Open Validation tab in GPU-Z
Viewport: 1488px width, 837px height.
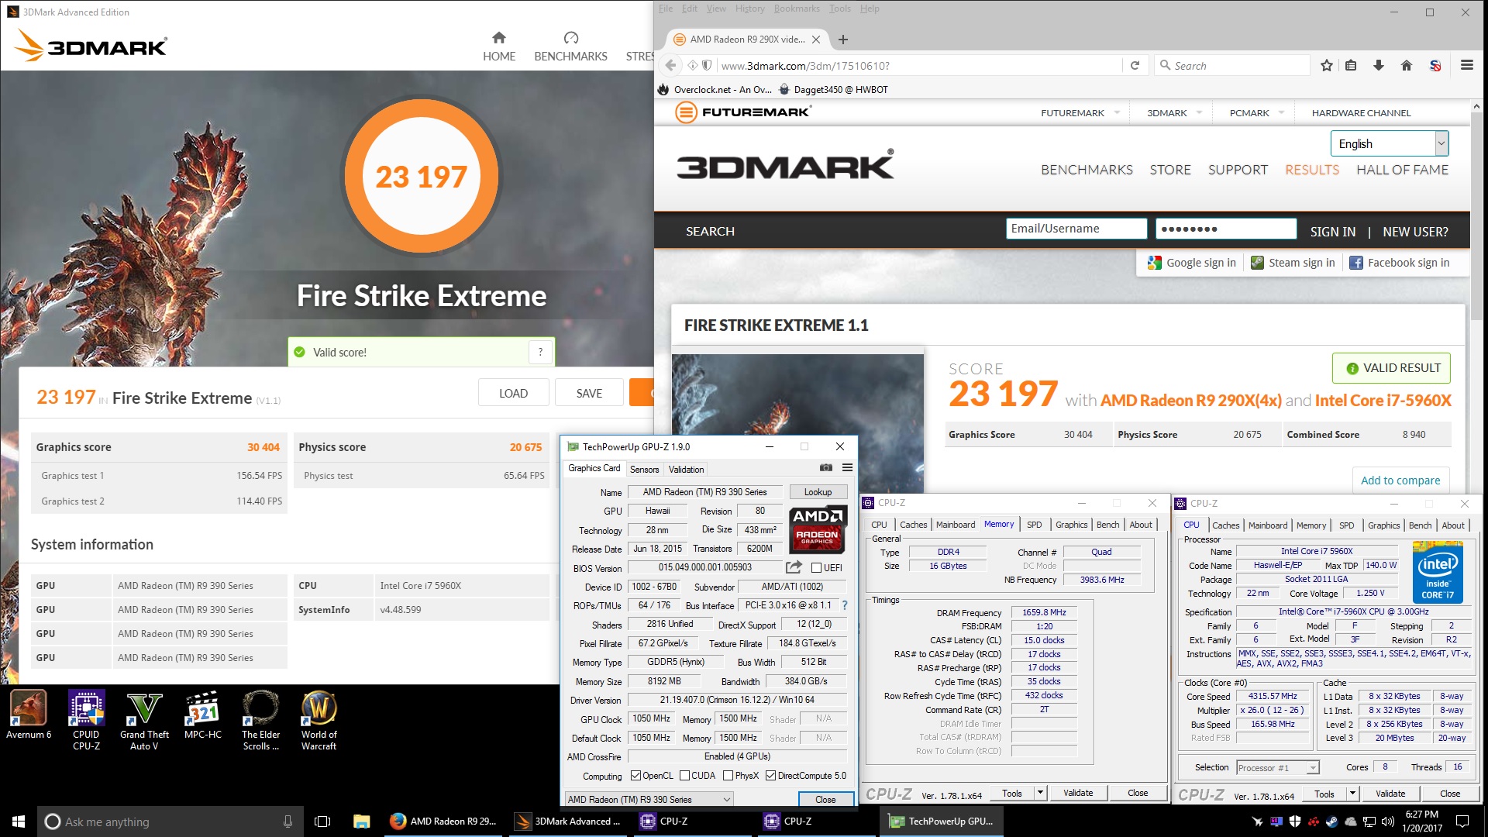(x=686, y=470)
